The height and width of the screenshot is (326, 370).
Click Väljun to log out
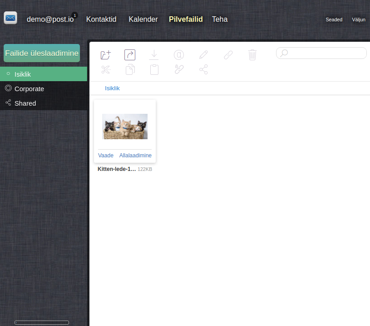[x=359, y=19]
